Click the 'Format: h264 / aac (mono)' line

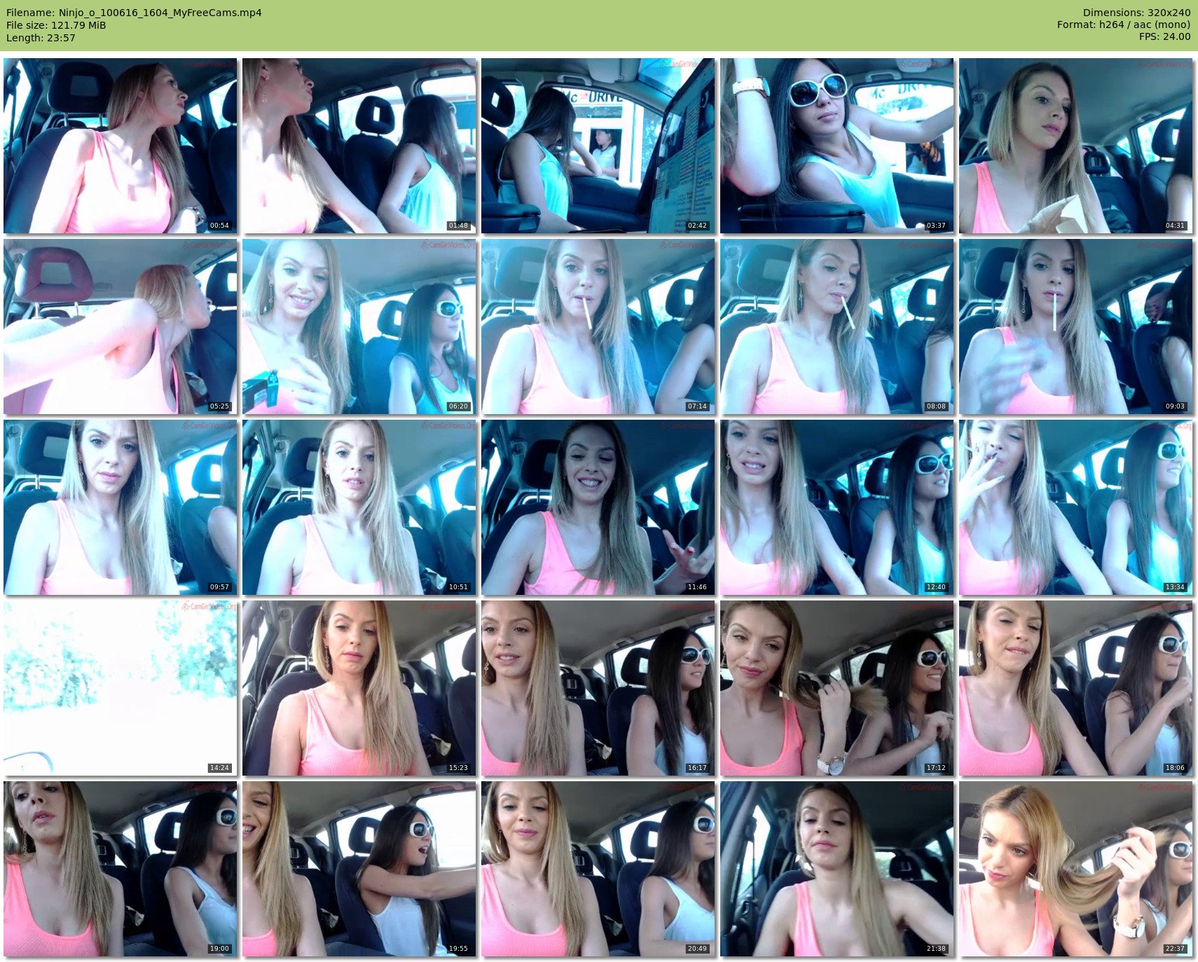click(1124, 25)
